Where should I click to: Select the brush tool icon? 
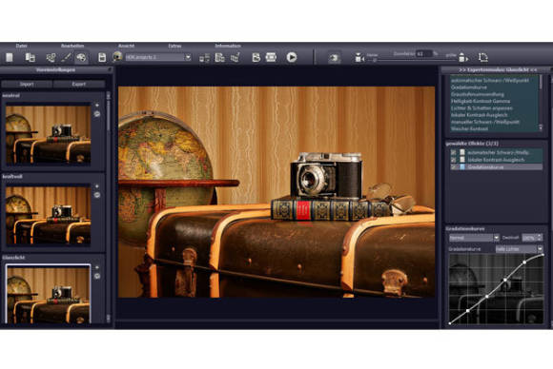[x=66, y=57]
